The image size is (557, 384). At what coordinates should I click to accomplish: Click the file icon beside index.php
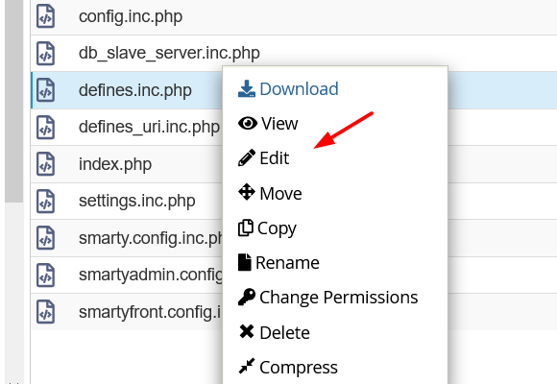[45, 164]
